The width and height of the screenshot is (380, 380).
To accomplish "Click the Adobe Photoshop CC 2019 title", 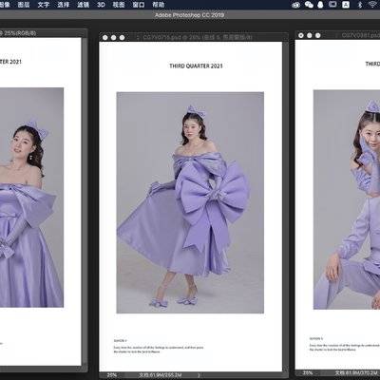I will click(x=189, y=15).
